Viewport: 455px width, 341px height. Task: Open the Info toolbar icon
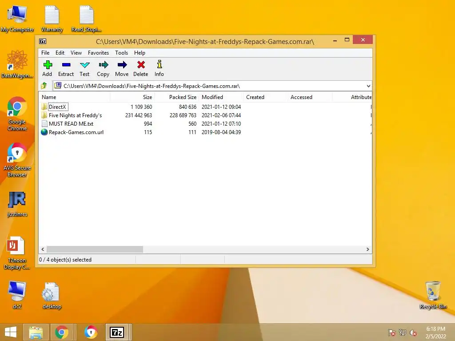click(x=160, y=64)
